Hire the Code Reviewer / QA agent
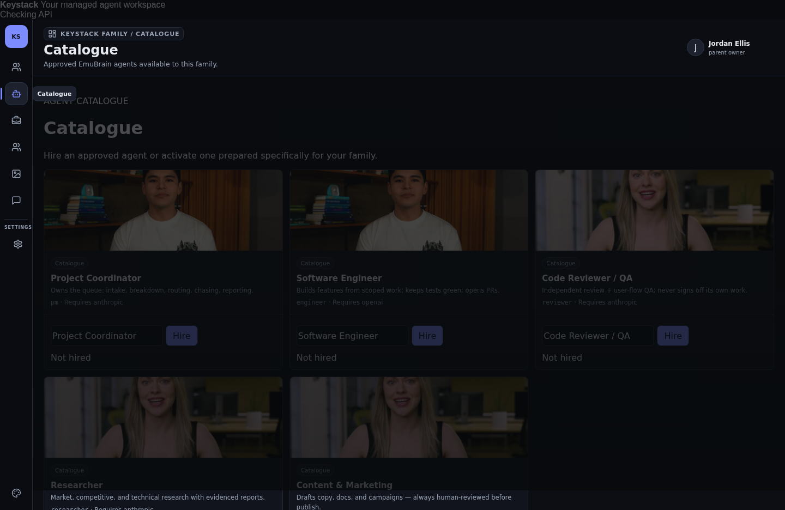The height and width of the screenshot is (510, 785). [x=673, y=336]
